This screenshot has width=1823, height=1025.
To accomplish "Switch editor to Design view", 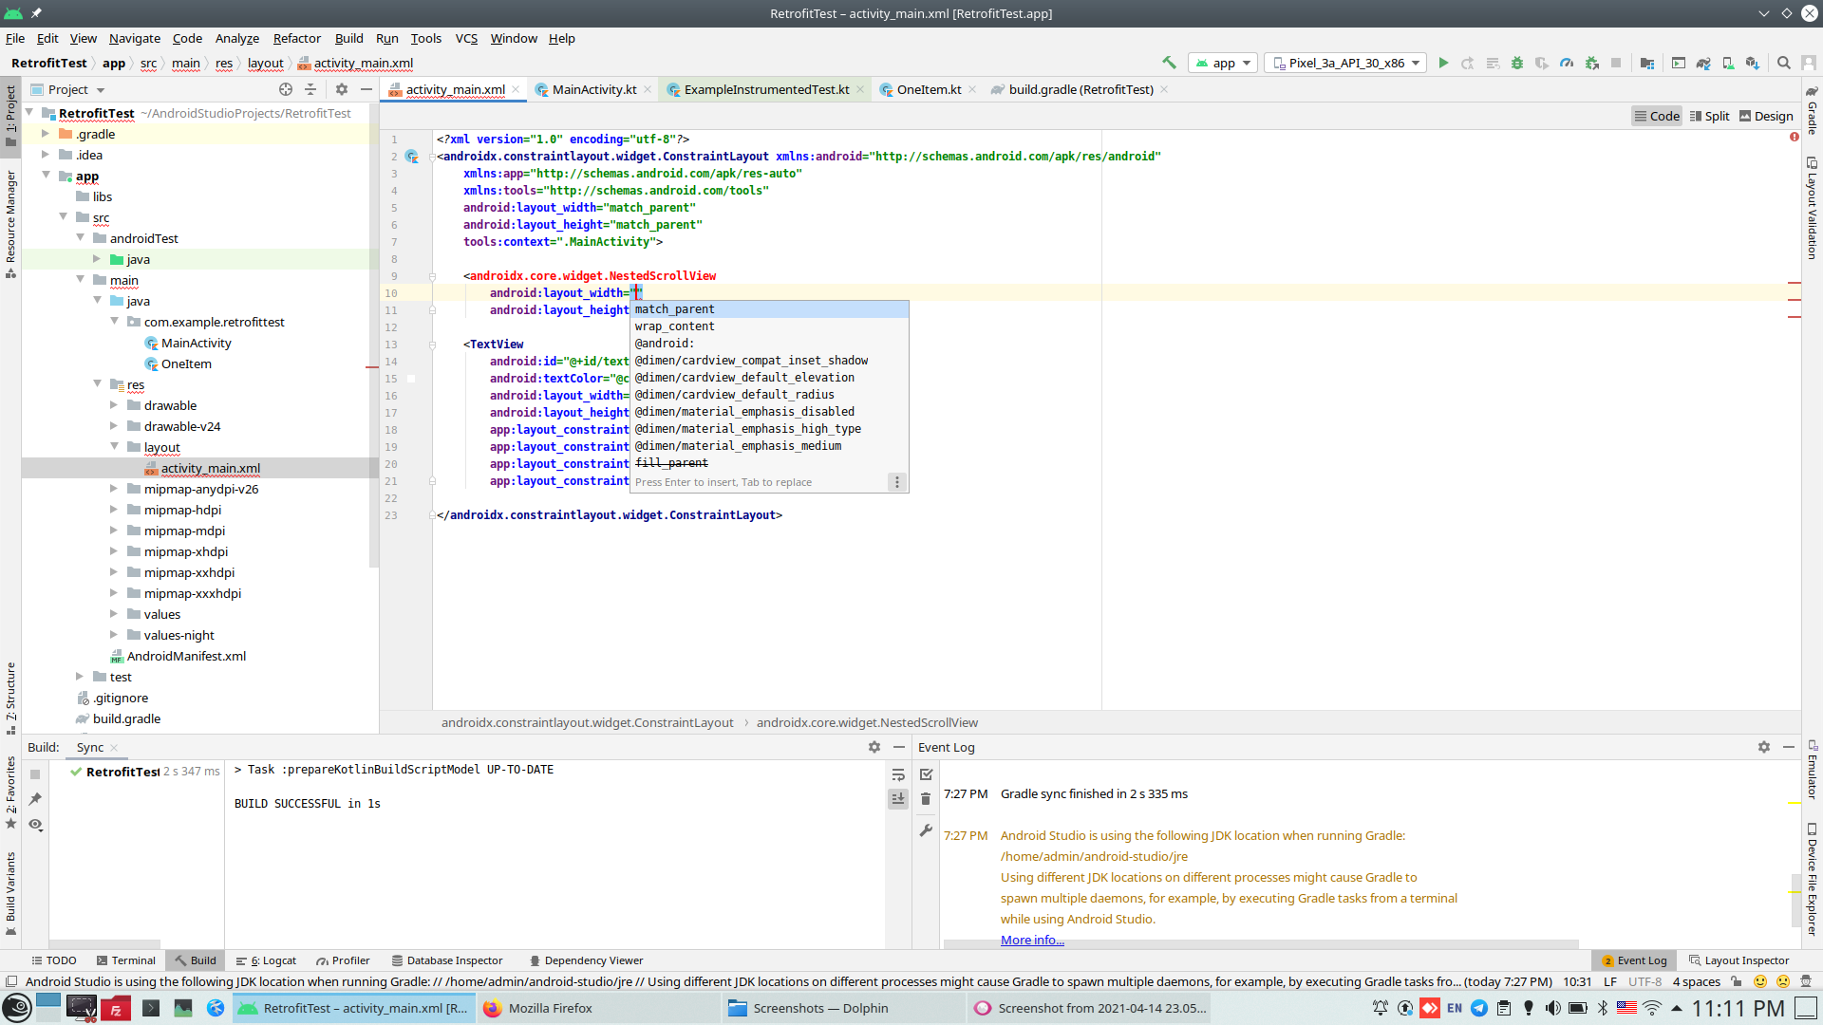I will (1766, 116).
